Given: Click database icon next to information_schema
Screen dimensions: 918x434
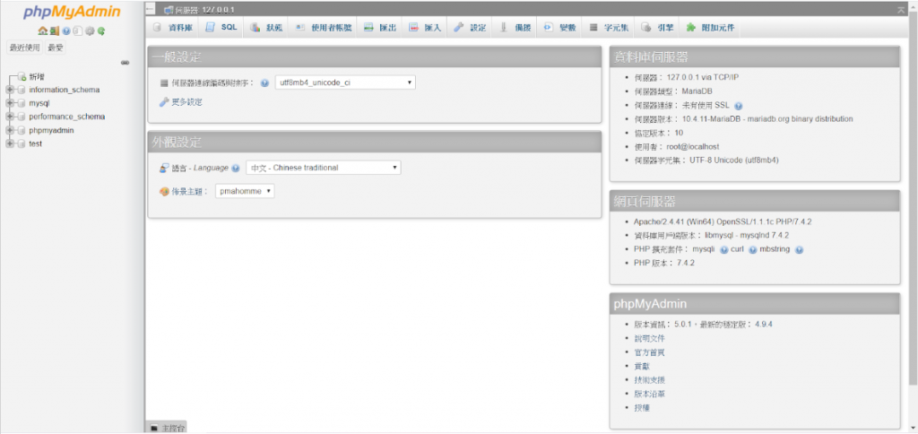Looking at the screenshot, I should click(22, 90).
